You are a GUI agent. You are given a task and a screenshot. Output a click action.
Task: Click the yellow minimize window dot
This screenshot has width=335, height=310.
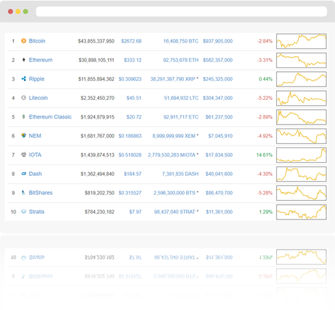18,12
